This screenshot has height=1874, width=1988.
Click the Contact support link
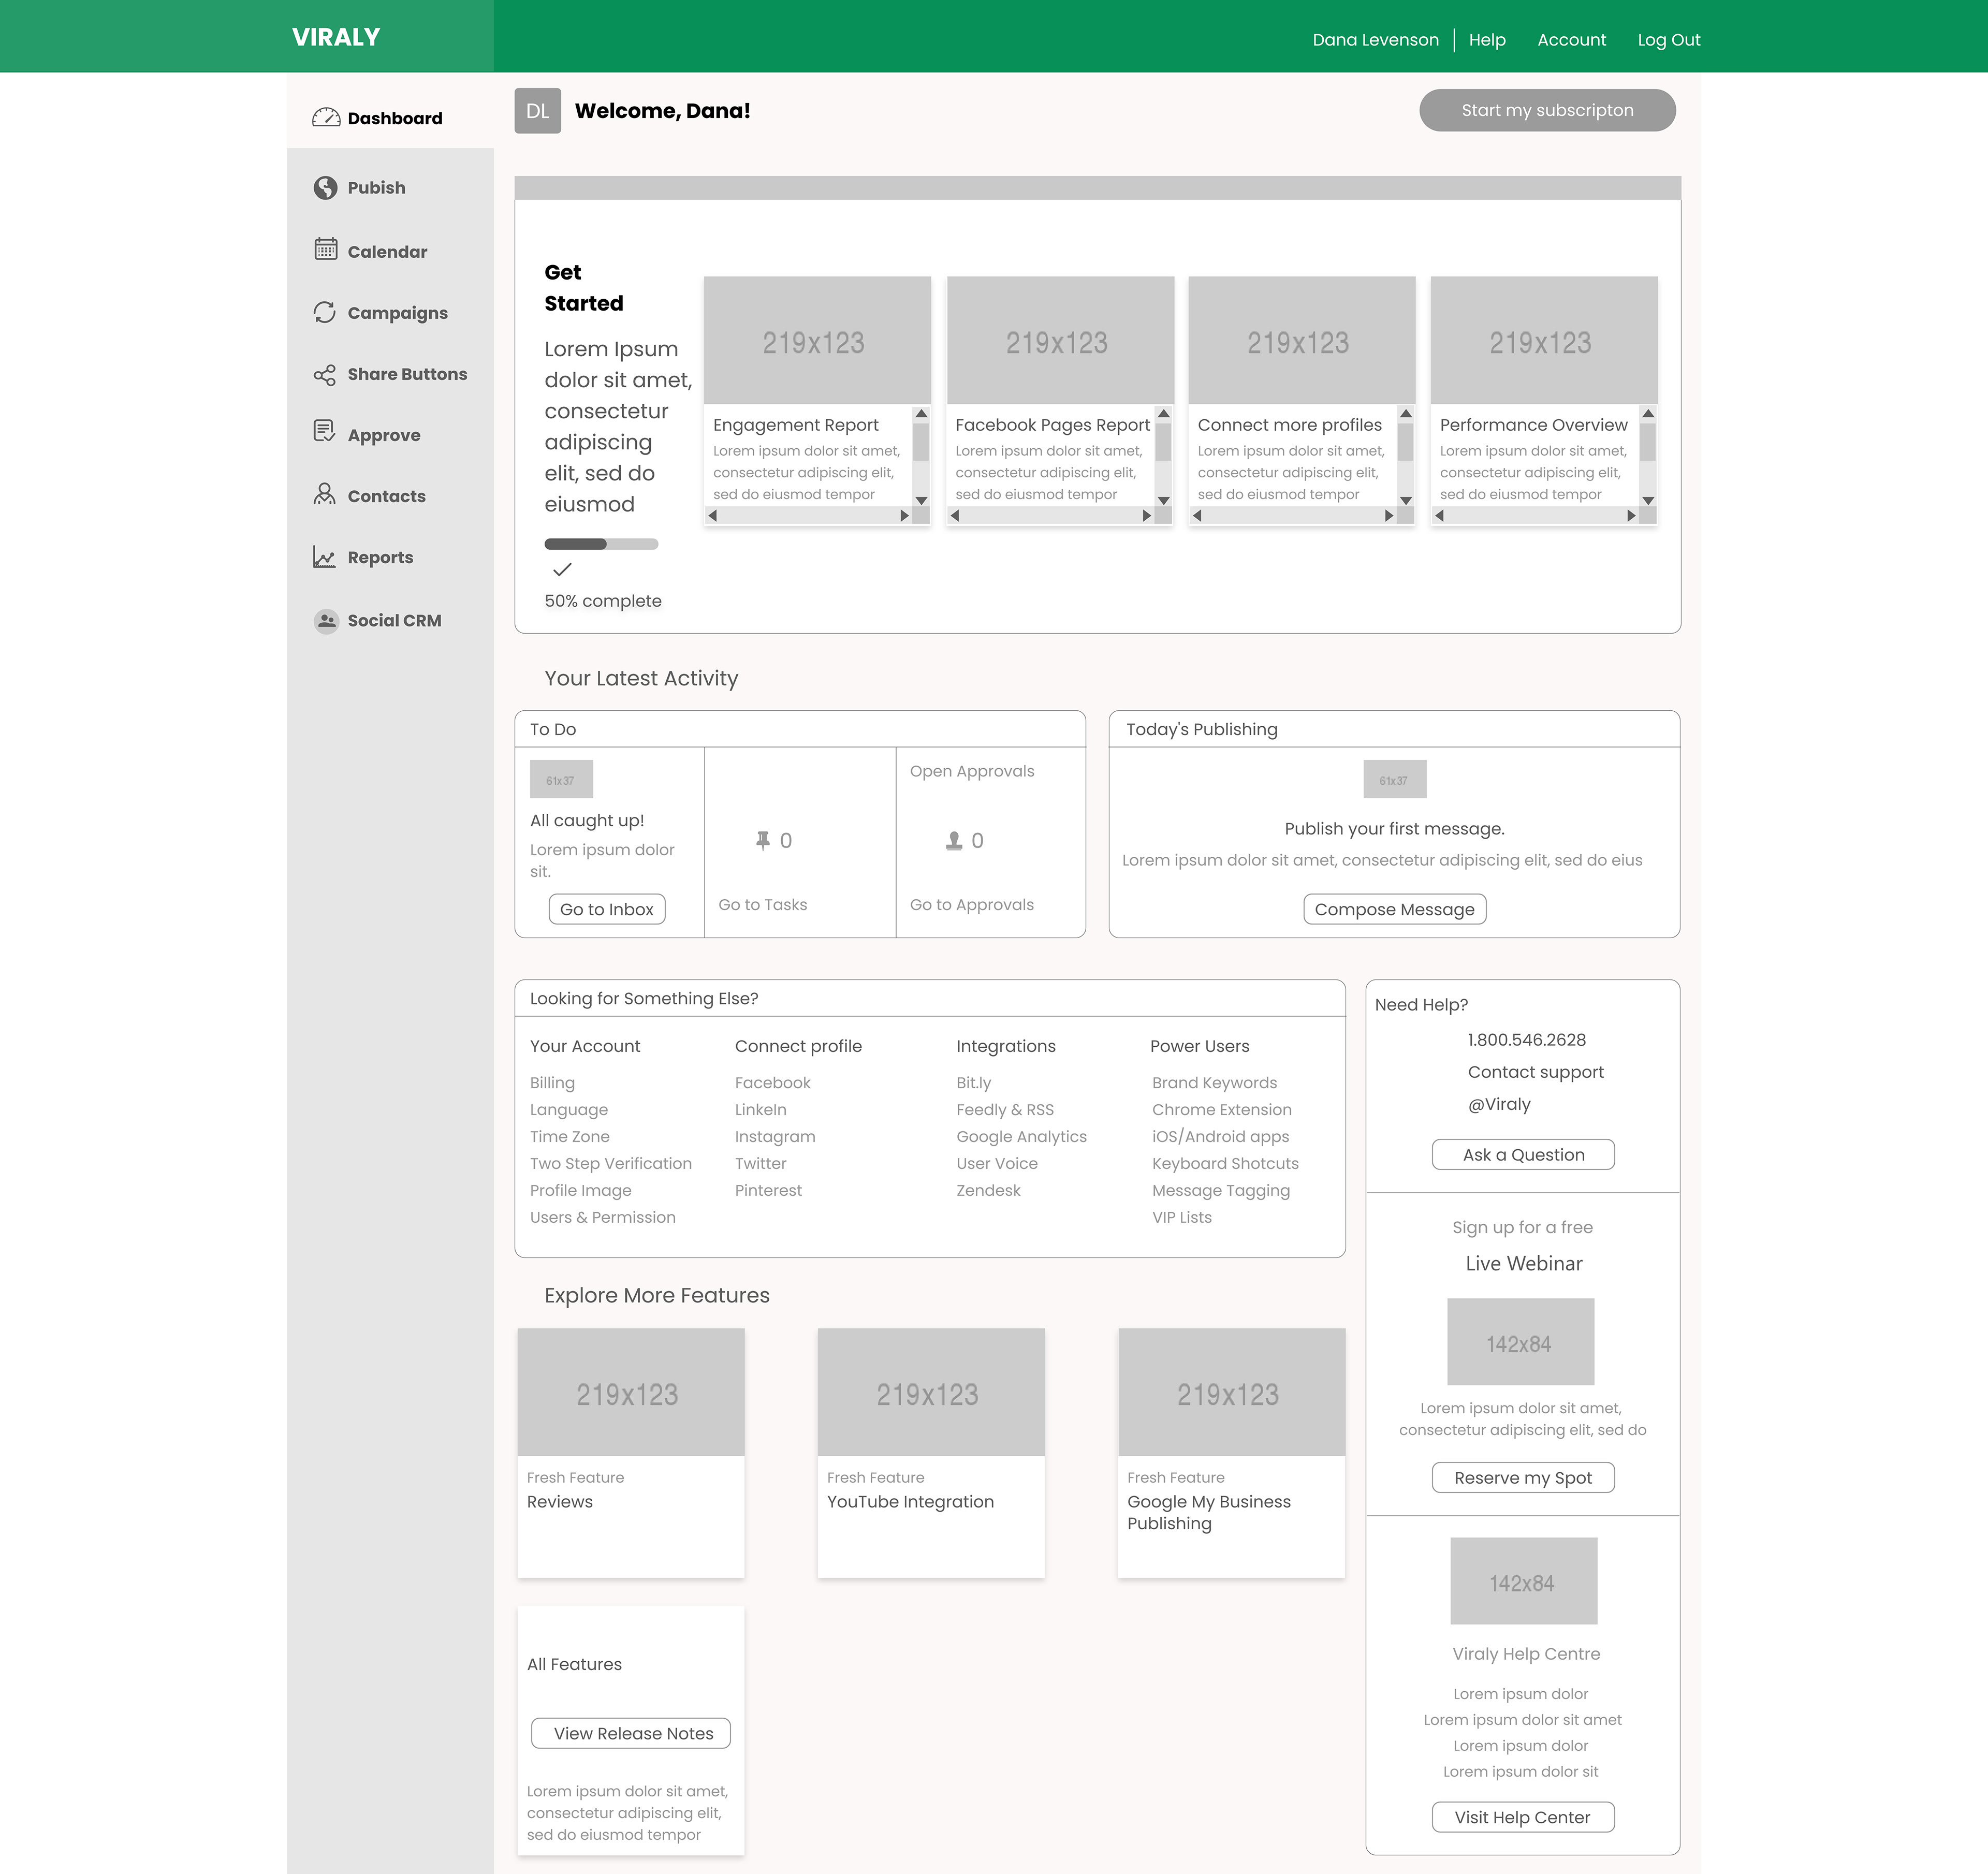[1535, 1071]
